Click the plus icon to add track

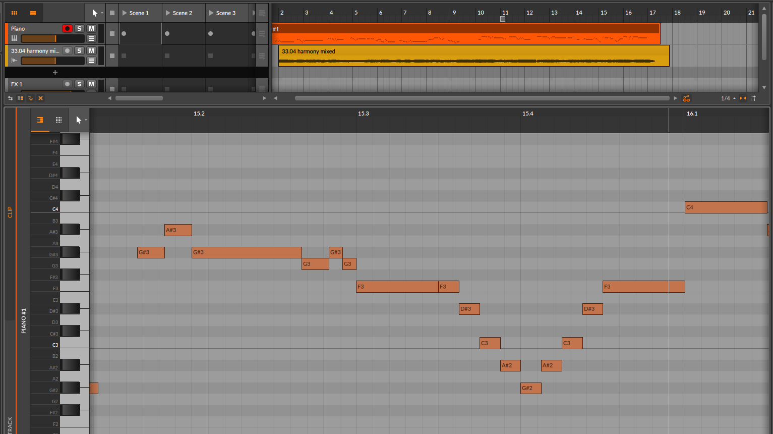(x=55, y=73)
